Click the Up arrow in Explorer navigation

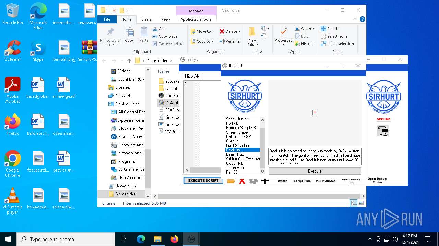[129, 61]
